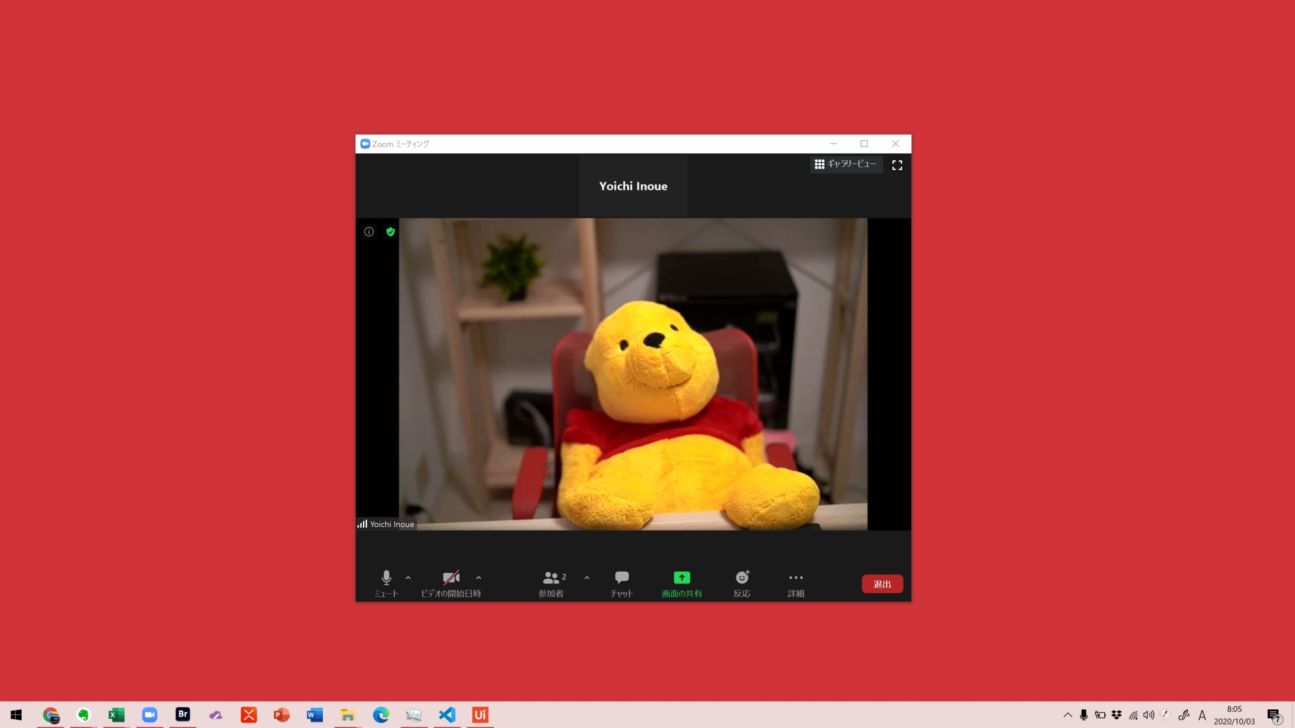Open the purple cloud app in taskbar

[x=216, y=715]
